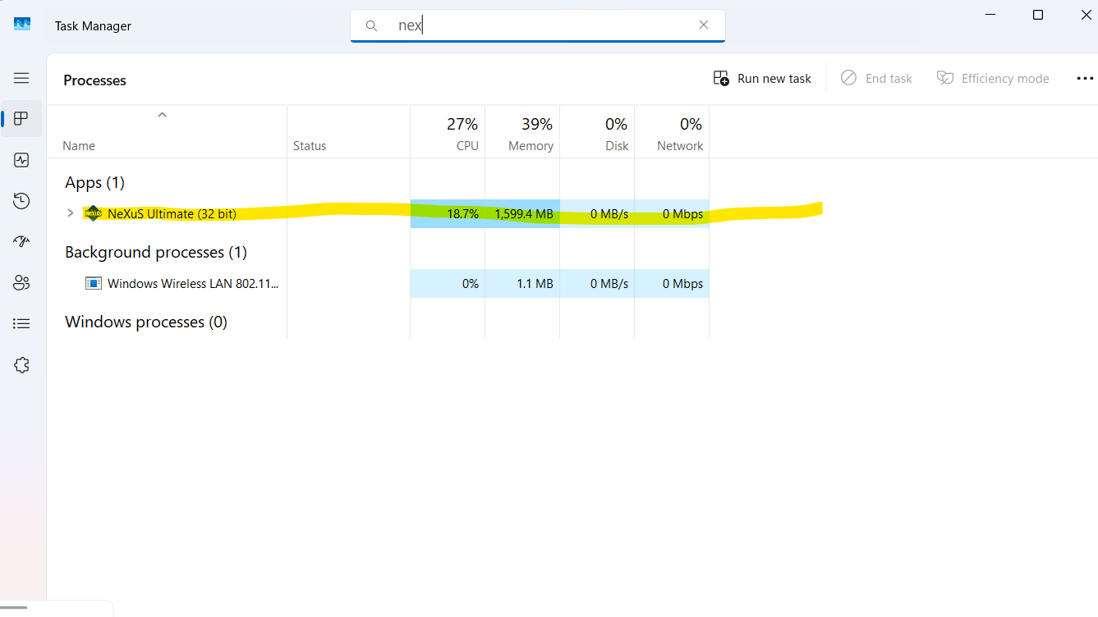Click the End task button
This screenshot has width=1098, height=617.
tap(877, 79)
